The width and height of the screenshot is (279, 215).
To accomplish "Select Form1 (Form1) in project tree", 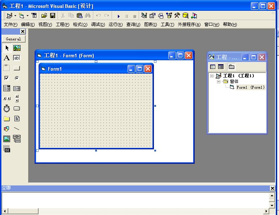I will point(251,87).
